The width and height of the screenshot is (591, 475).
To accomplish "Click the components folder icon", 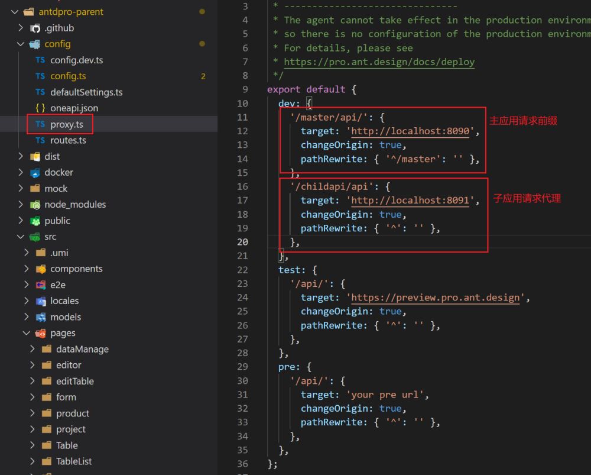I will (x=41, y=269).
